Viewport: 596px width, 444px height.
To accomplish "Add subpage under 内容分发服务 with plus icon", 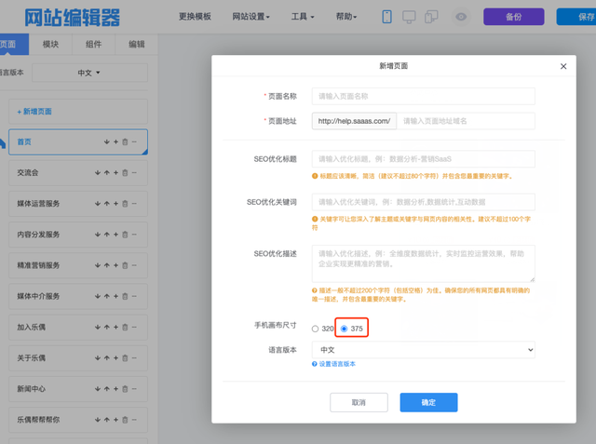I will click(116, 235).
